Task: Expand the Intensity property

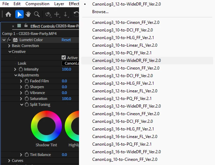Action: (x=15, y=69)
